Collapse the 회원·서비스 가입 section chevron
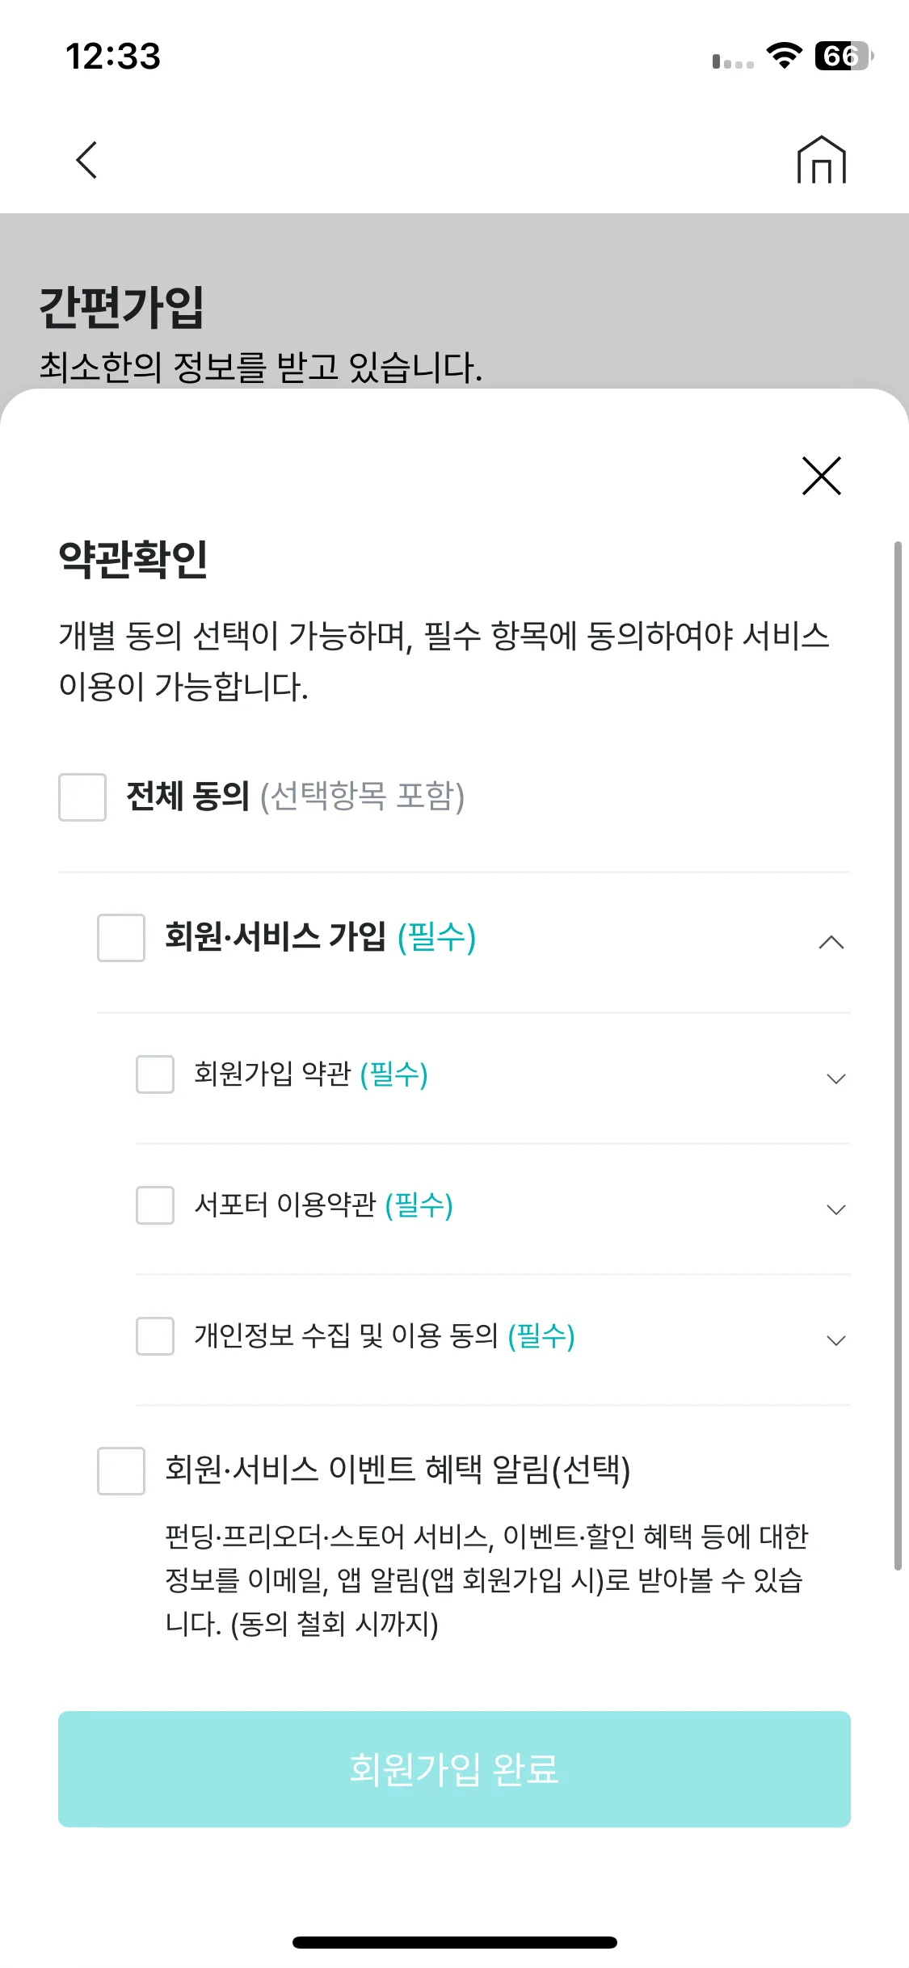The height and width of the screenshot is (1968, 909). pyautogui.click(x=831, y=942)
